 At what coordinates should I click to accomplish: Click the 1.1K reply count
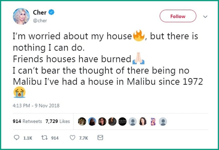(28, 138)
